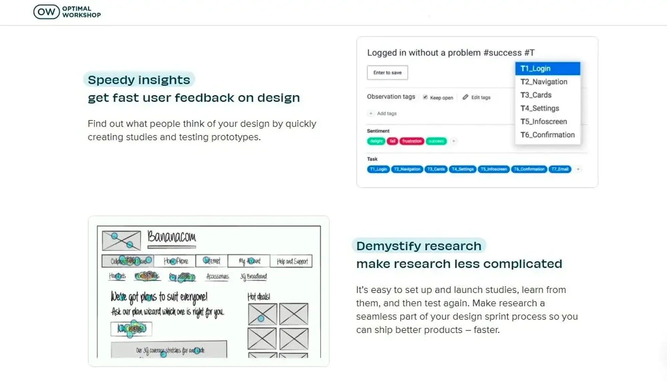This screenshot has height=381, width=667.
Task: Open the Help and Support wireframe tab
Action: coord(291,261)
